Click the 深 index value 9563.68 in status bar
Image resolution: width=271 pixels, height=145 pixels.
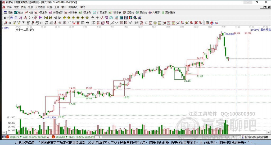60,137
